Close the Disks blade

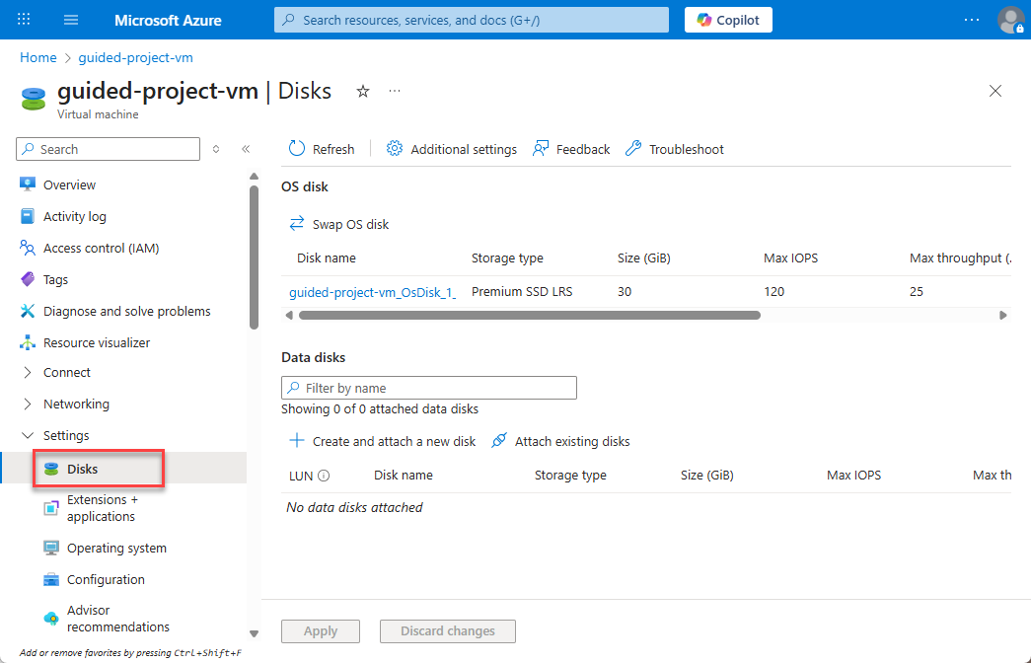pyautogui.click(x=995, y=91)
